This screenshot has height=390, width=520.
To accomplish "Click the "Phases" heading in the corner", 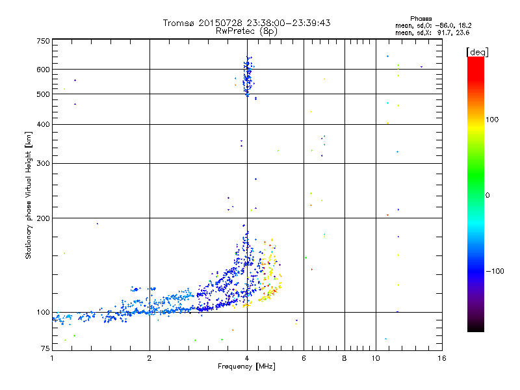I will click(421, 19).
